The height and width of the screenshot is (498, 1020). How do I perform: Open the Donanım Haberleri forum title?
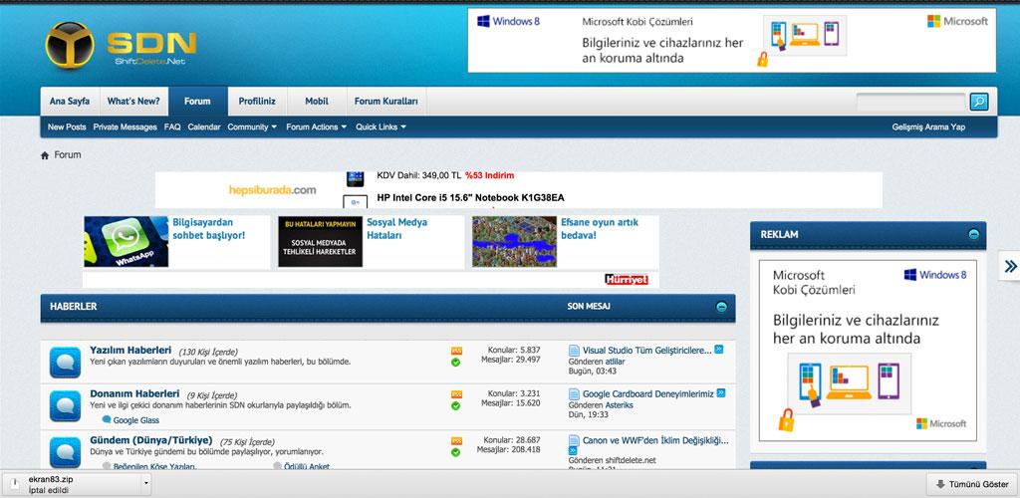pyautogui.click(x=134, y=393)
